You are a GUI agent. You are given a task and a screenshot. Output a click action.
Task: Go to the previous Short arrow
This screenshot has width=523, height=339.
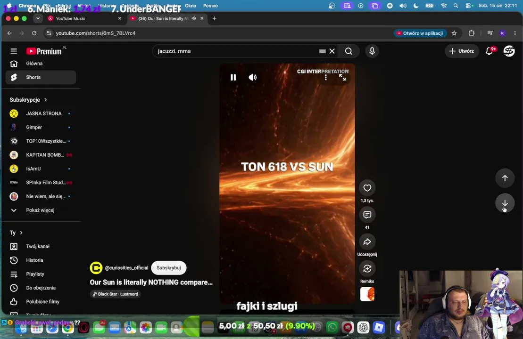pyautogui.click(x=505, y=178)
